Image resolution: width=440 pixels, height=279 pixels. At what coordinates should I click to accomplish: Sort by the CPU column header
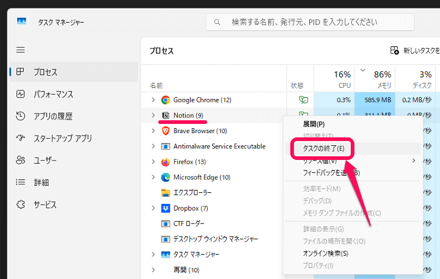[334, 79]
